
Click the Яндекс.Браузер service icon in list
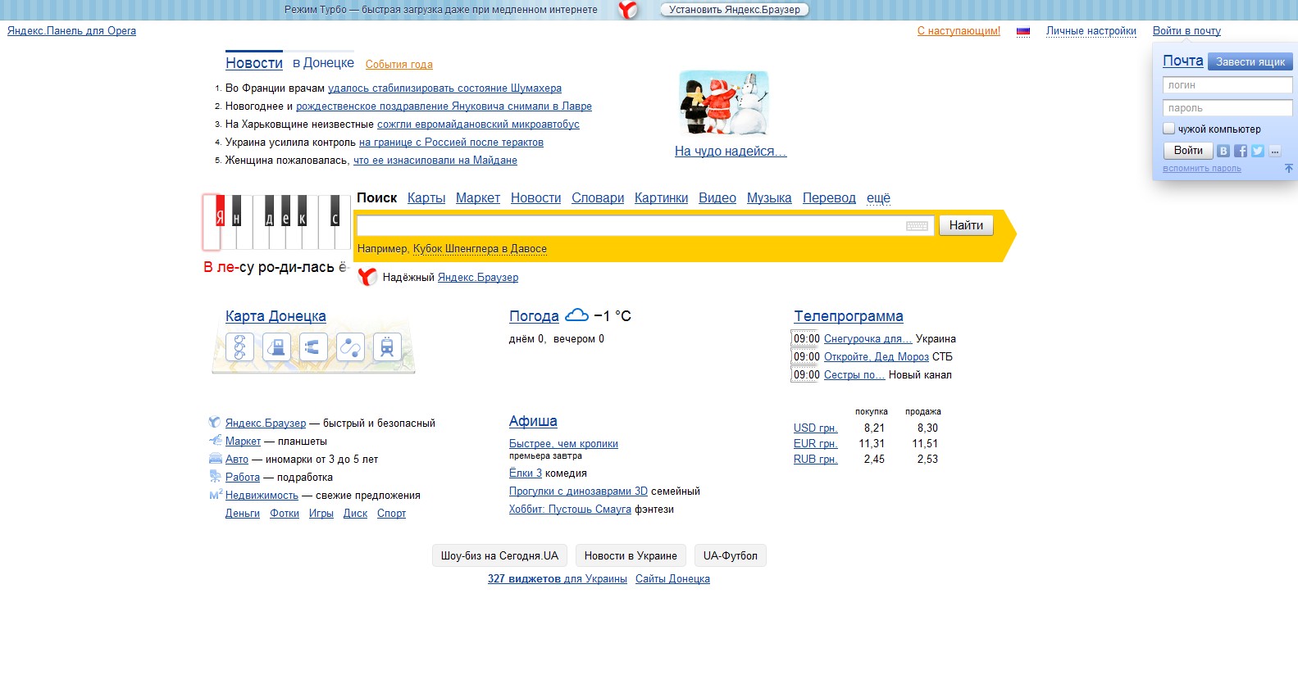click(x=215, y=423)
